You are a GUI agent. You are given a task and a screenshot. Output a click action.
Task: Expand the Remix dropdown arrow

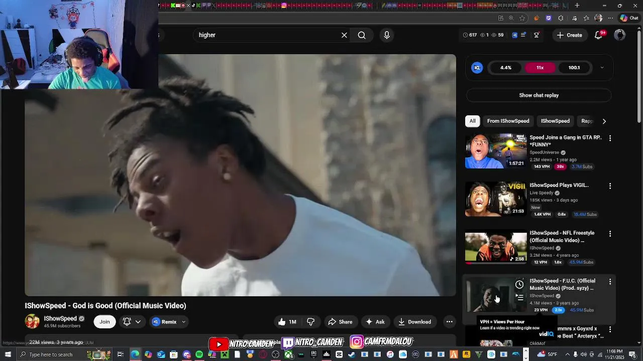183,322
